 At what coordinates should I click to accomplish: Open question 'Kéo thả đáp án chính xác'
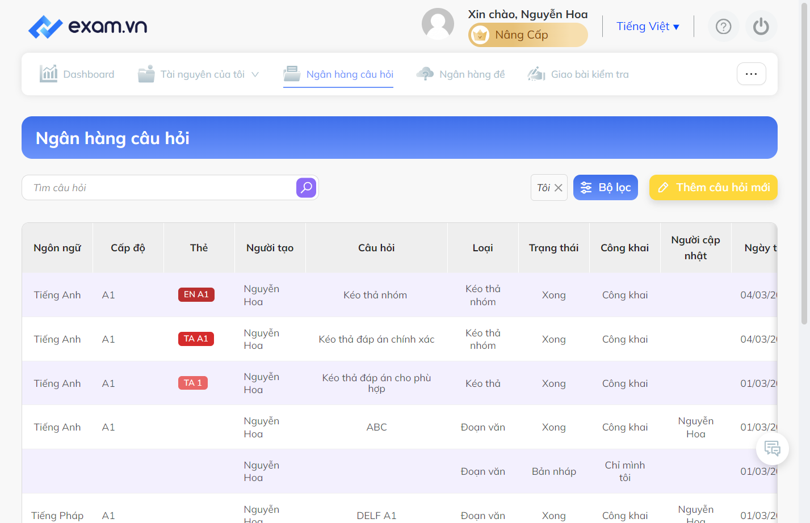pos(376,339)
